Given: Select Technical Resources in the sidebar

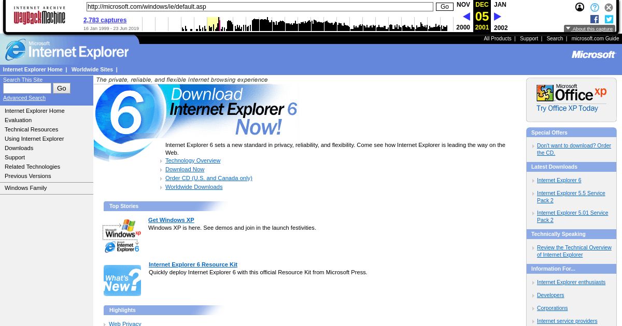Looking at the screenshot, I should 31,129.
